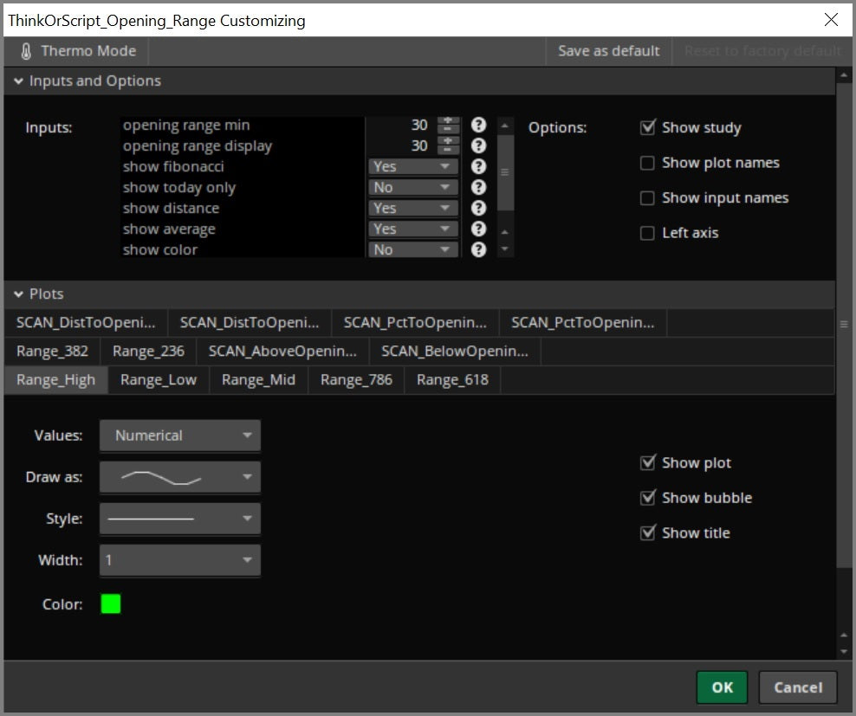Click the opening range display value field
Screen dimensions: 856x716
(401, 145)
